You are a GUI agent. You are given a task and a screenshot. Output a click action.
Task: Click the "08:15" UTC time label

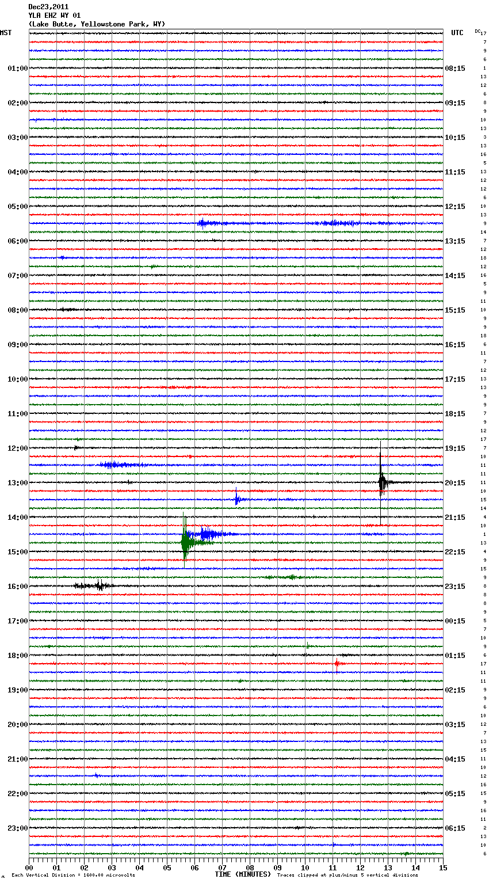coord(455,68)
